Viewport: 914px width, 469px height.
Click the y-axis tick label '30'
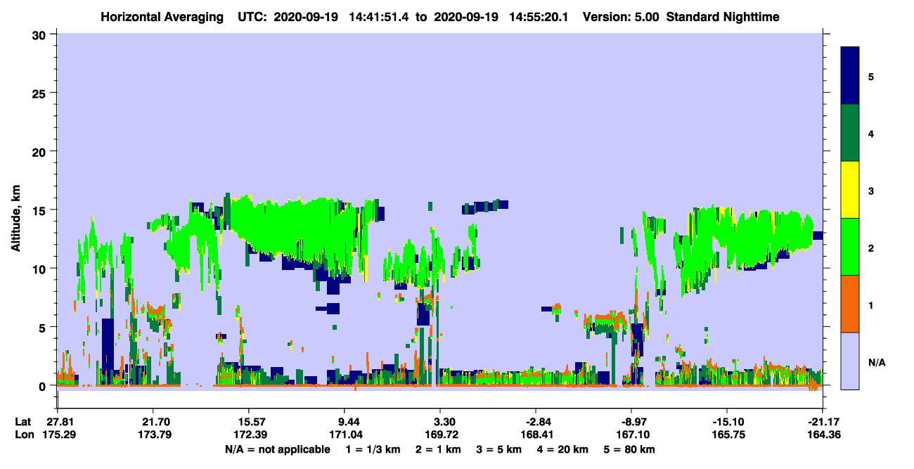(41, 34)
